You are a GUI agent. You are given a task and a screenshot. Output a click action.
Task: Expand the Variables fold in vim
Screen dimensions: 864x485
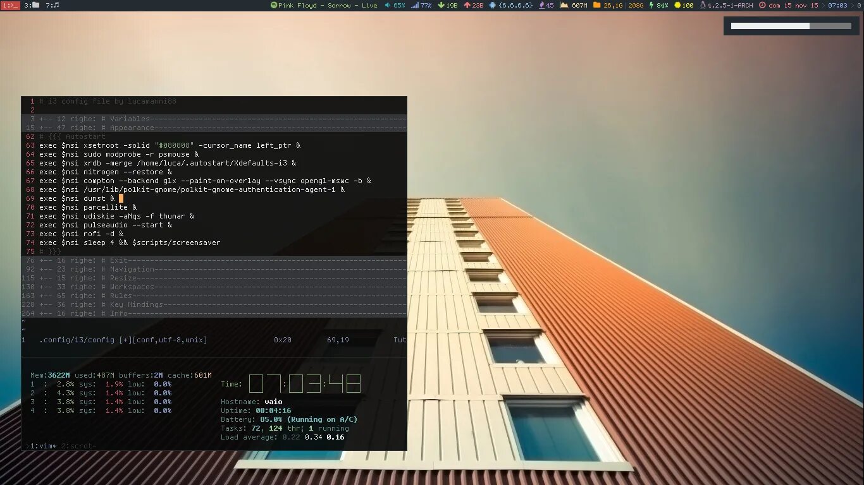214,119
